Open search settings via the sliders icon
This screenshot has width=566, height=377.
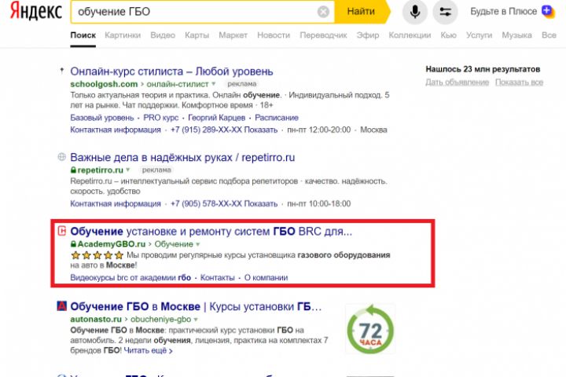[445, 12]
